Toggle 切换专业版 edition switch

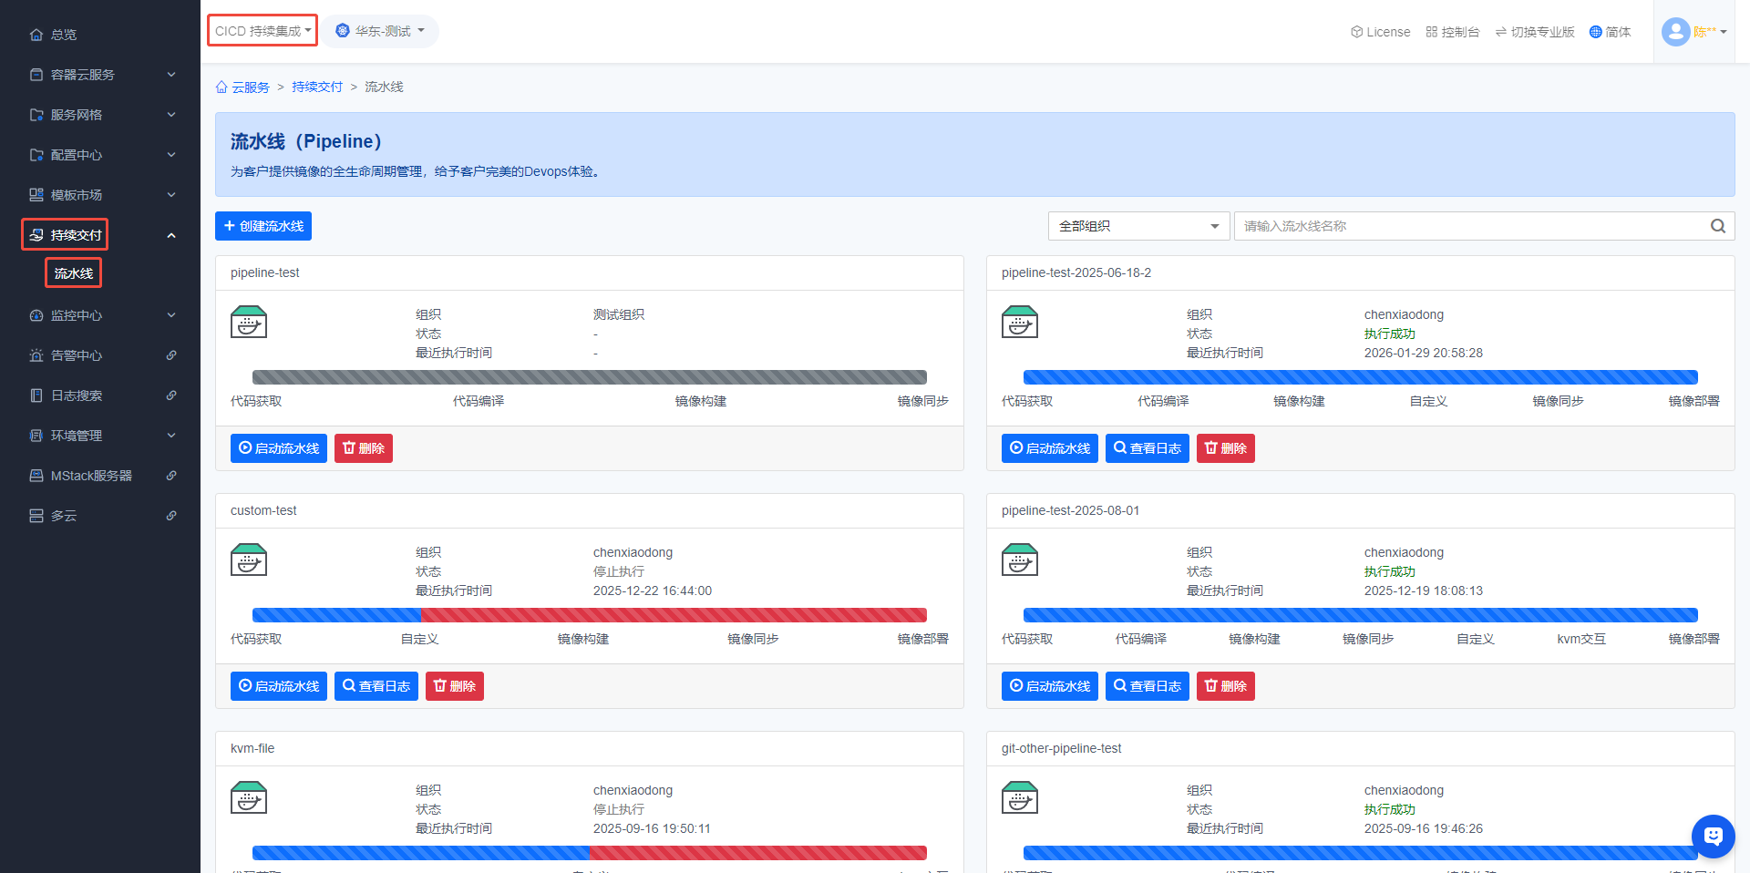coord(1535,32)
